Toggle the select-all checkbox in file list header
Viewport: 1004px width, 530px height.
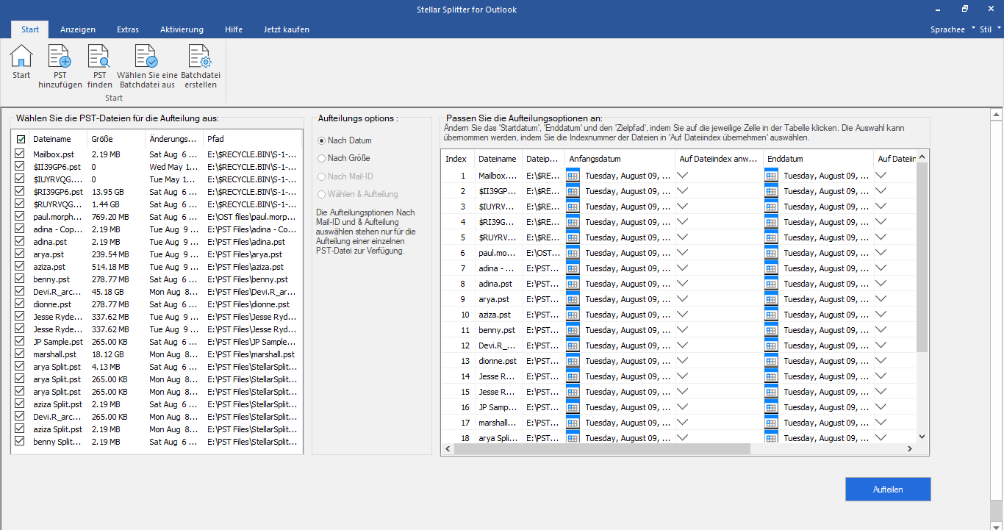coord(21,139)
